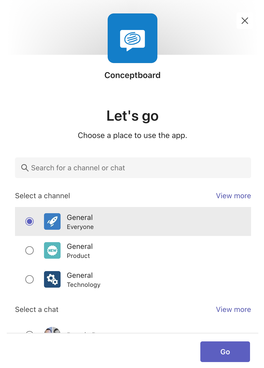Click the Go button
This screenshot has height=368, width=264.
pyautogui.click(x=225, y=352)
